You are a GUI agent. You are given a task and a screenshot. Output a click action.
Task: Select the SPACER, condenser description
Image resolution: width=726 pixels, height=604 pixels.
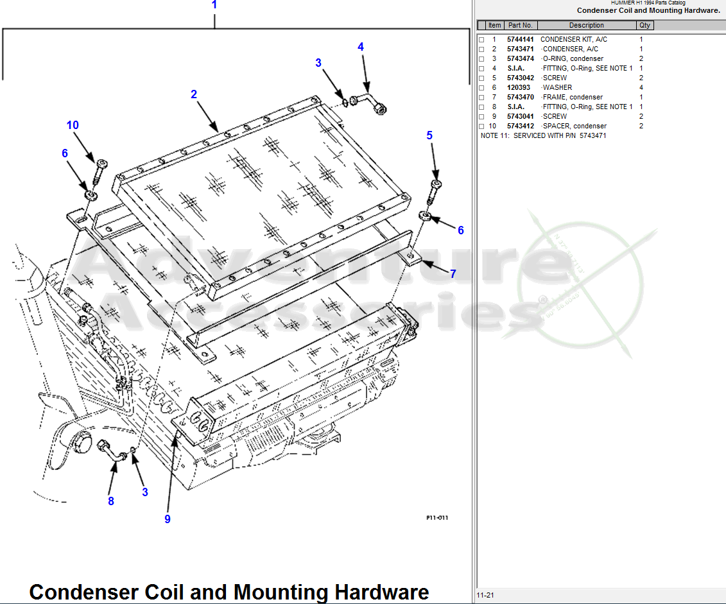[x=575, y=126]
